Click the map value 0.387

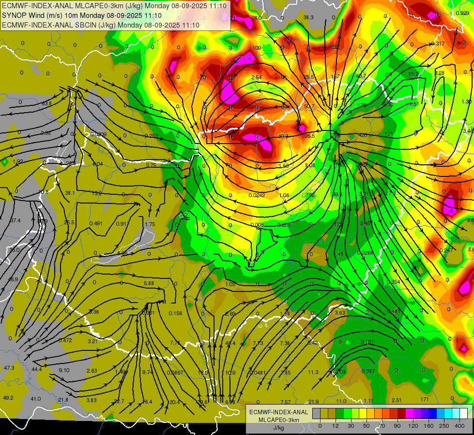click(368, 371)
